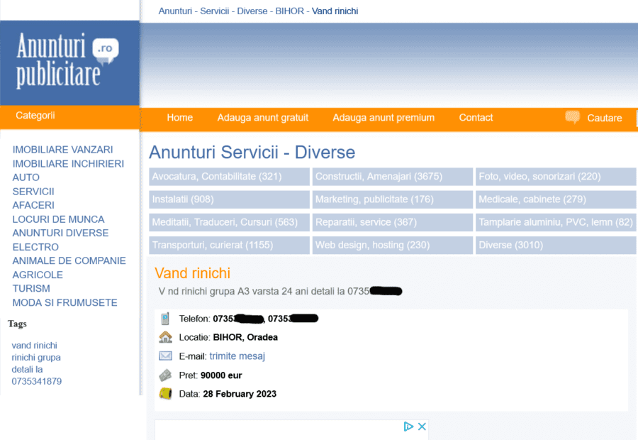Screen dimensions: 638x440
Task: Click the telephone icon beside the Telefon numbers
Action: pyautogui.click(x=166, y=319)
